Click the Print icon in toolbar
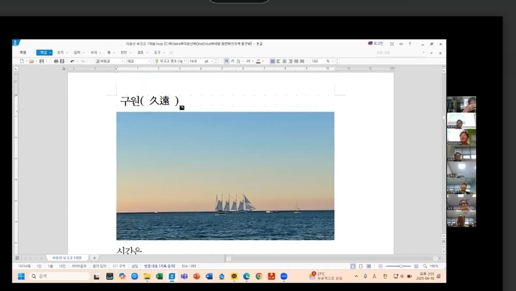 click(x=56, y=61)
